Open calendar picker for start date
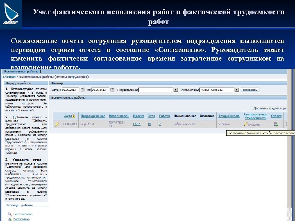Image resolution: width=295 pixels, height=221 pixels. 82,90
